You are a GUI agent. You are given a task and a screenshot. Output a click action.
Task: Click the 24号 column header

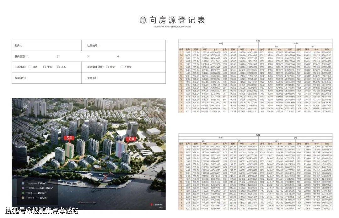point(295,43)
